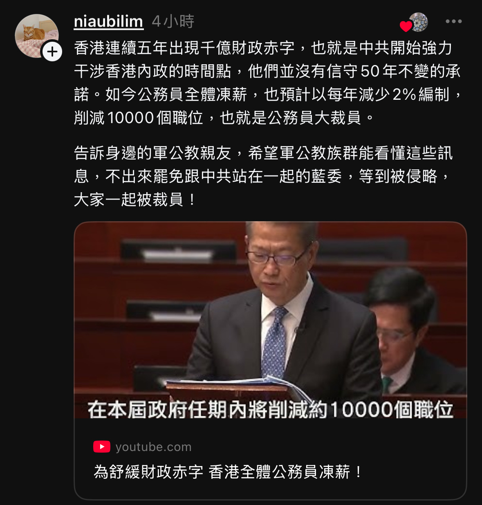Open niaubilim's cat profile picture
Screen dimensions: 482x505
(36, 36)
